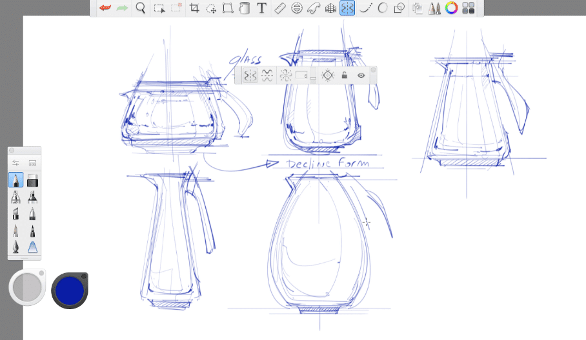Enable vertical symmetry in symmetry toolbar

pyautogui.click(x=250, y=76)
